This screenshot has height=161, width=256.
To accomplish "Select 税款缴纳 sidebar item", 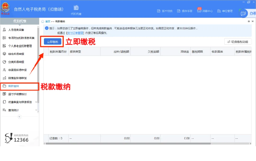I will pos(19,86).
